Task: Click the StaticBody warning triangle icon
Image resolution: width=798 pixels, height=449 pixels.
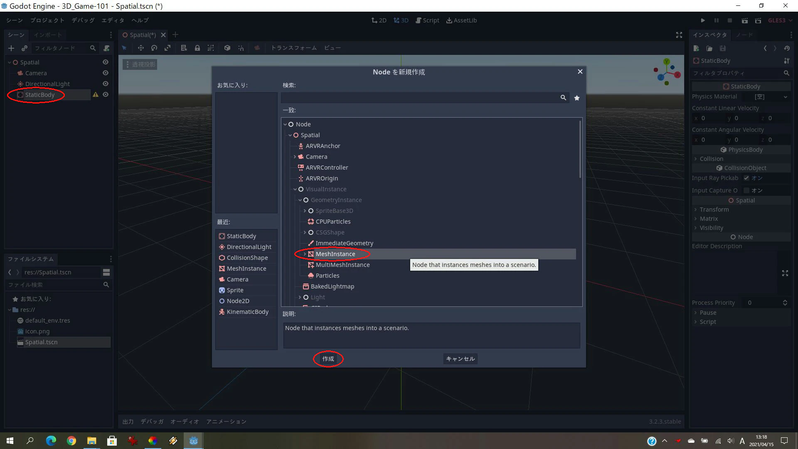Action: 96,95
